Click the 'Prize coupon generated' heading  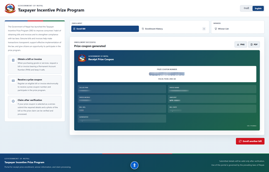(90, 46)
